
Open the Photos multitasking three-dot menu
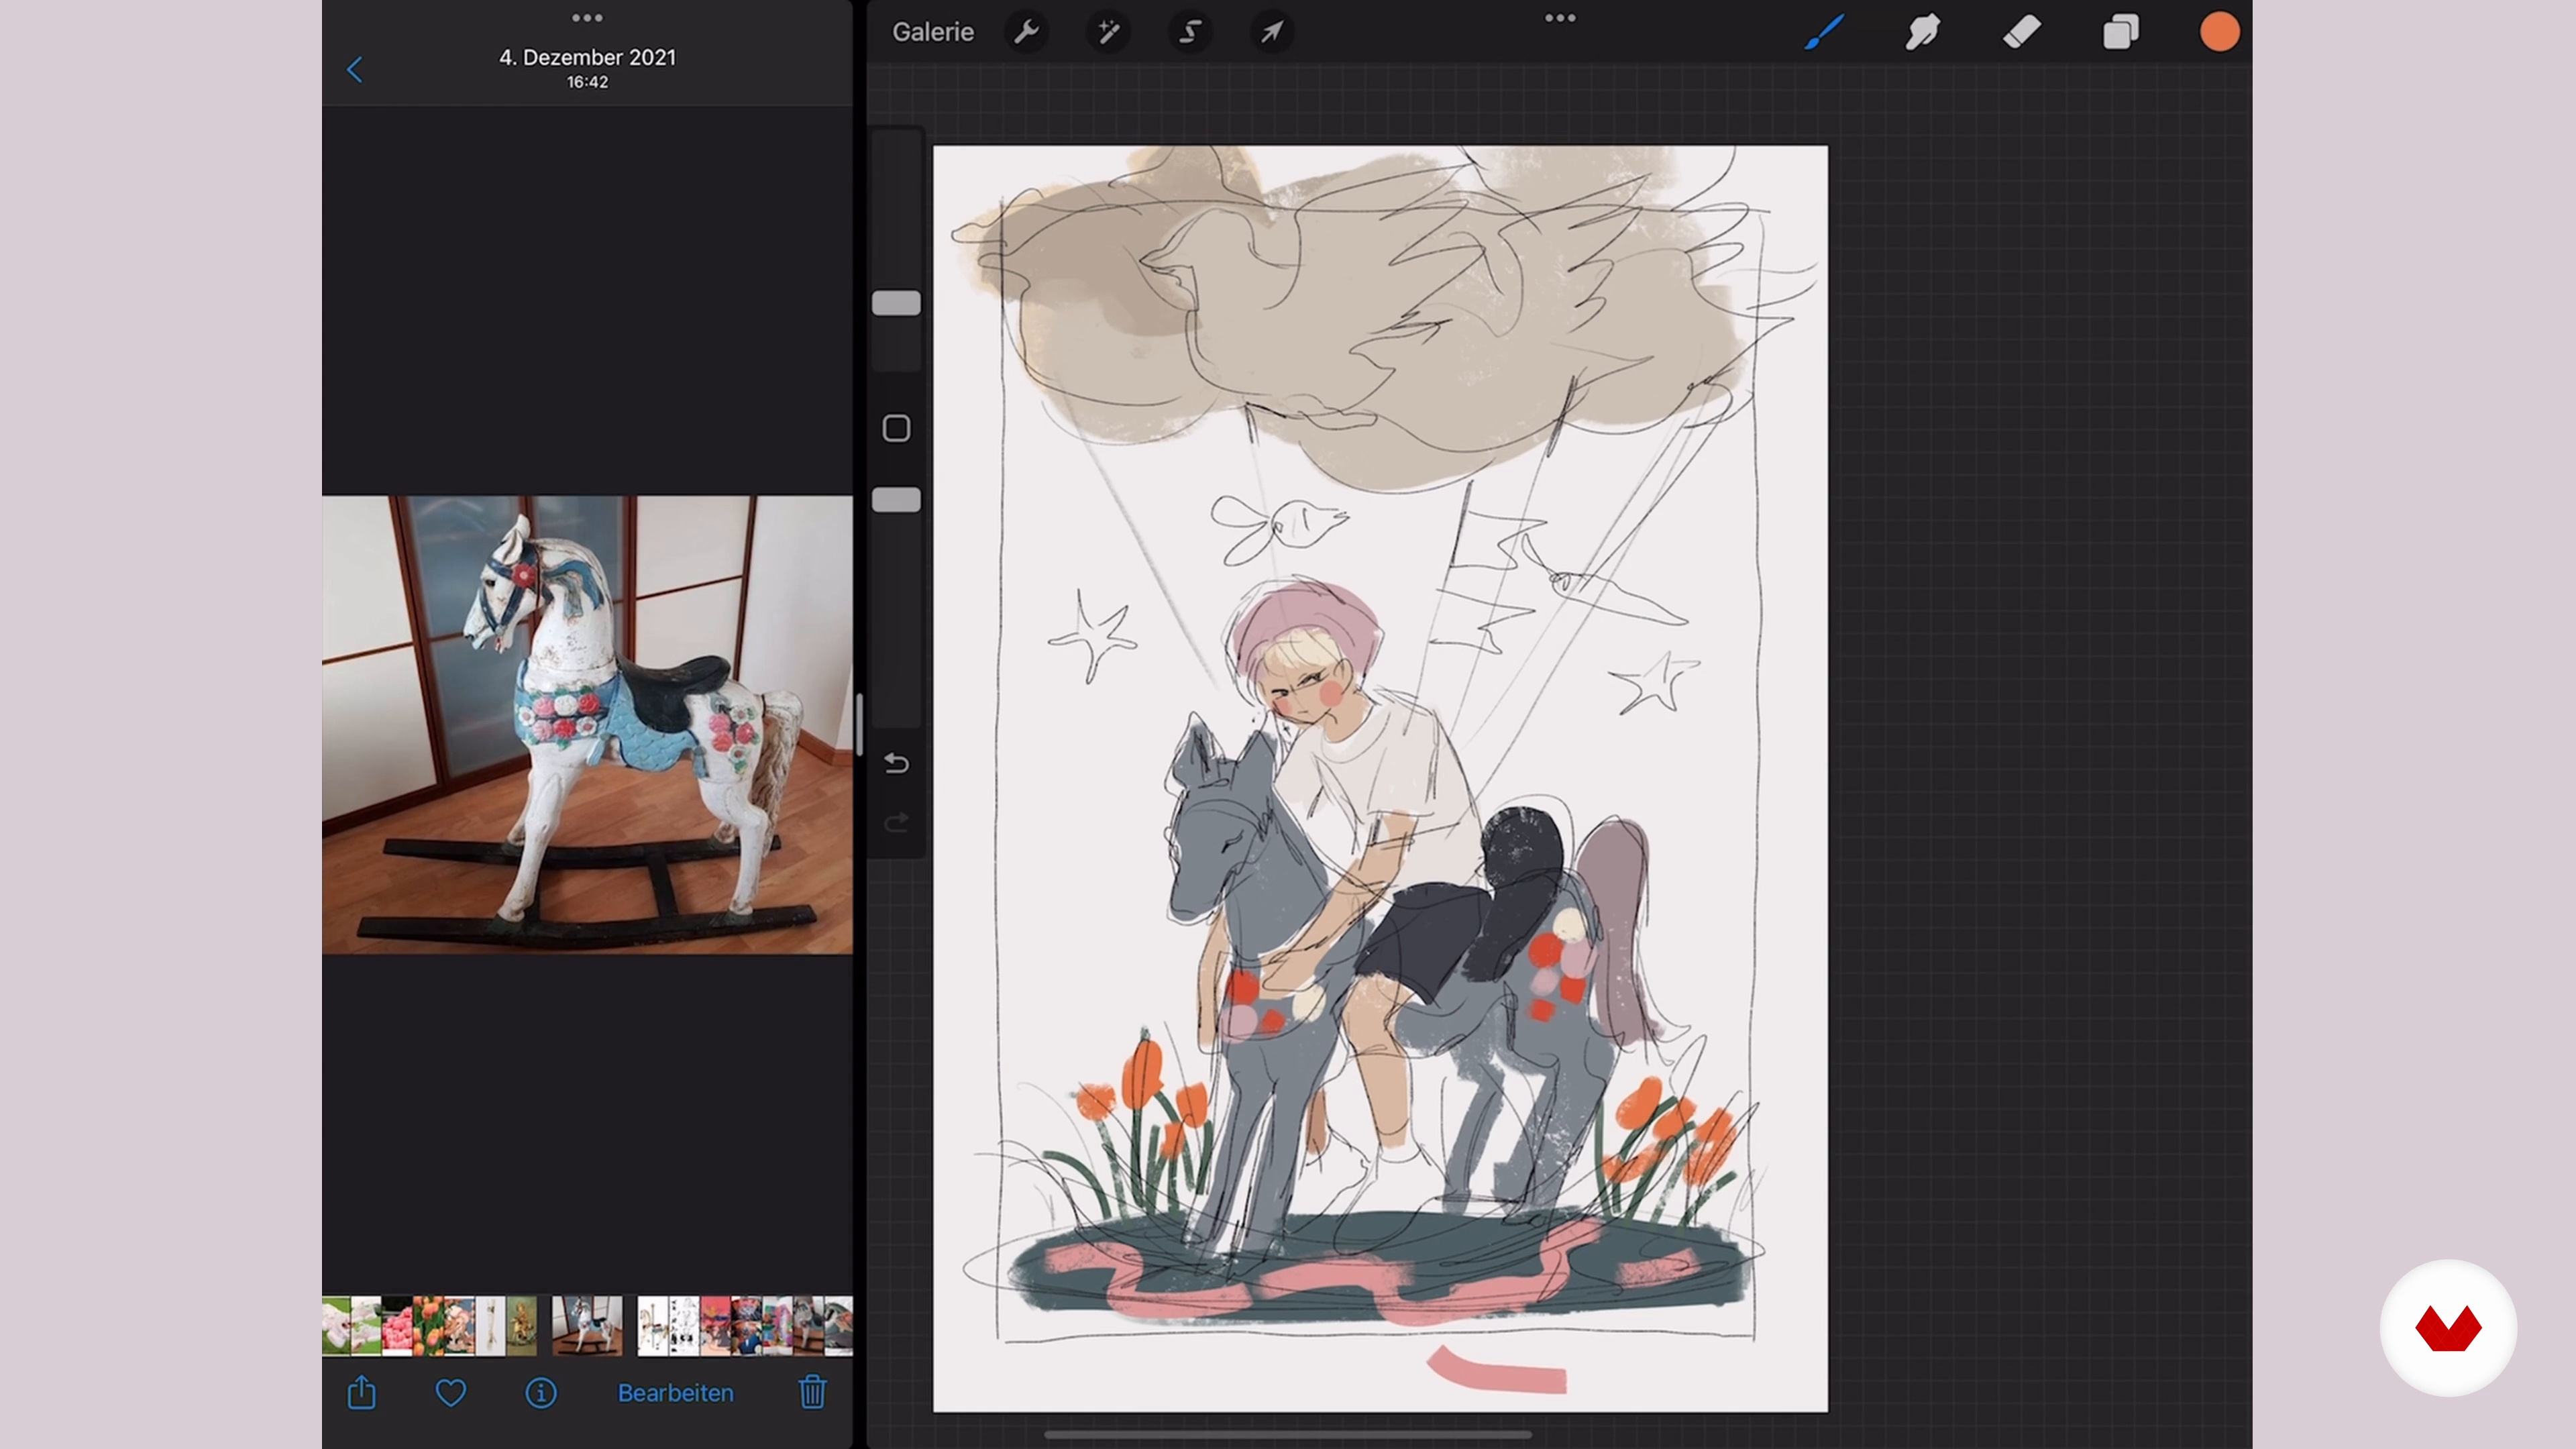pyautogui.click(x=587, y=18)
